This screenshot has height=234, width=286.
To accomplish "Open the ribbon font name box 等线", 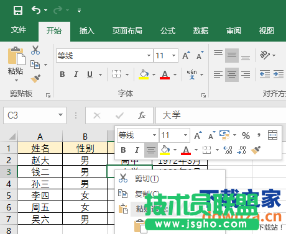I will (104, 55).
